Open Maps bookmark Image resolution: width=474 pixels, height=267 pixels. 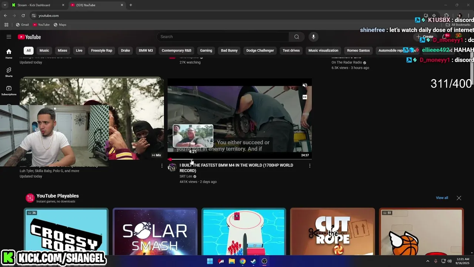pos(60,25)
